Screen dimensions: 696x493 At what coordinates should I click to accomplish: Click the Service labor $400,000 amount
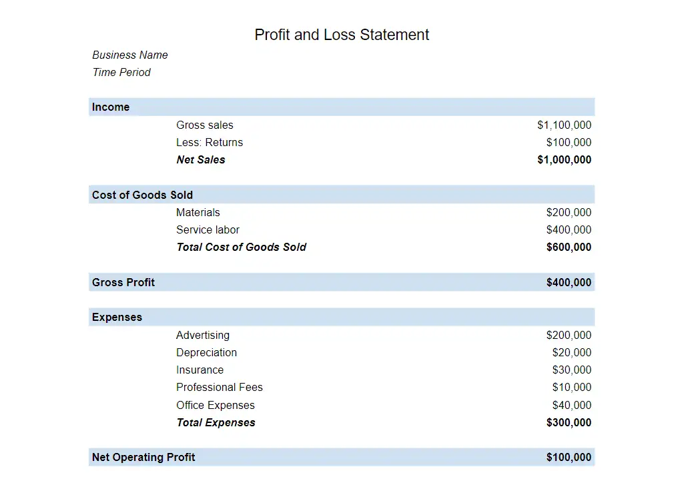[x=569, y=229]
